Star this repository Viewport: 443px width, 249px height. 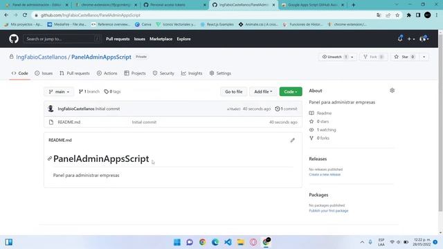[x=404, y=57]
